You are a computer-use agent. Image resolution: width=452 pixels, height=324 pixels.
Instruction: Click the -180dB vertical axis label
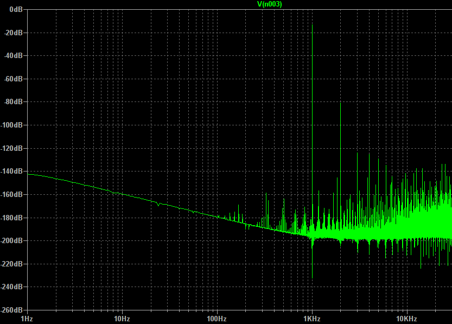12,218
